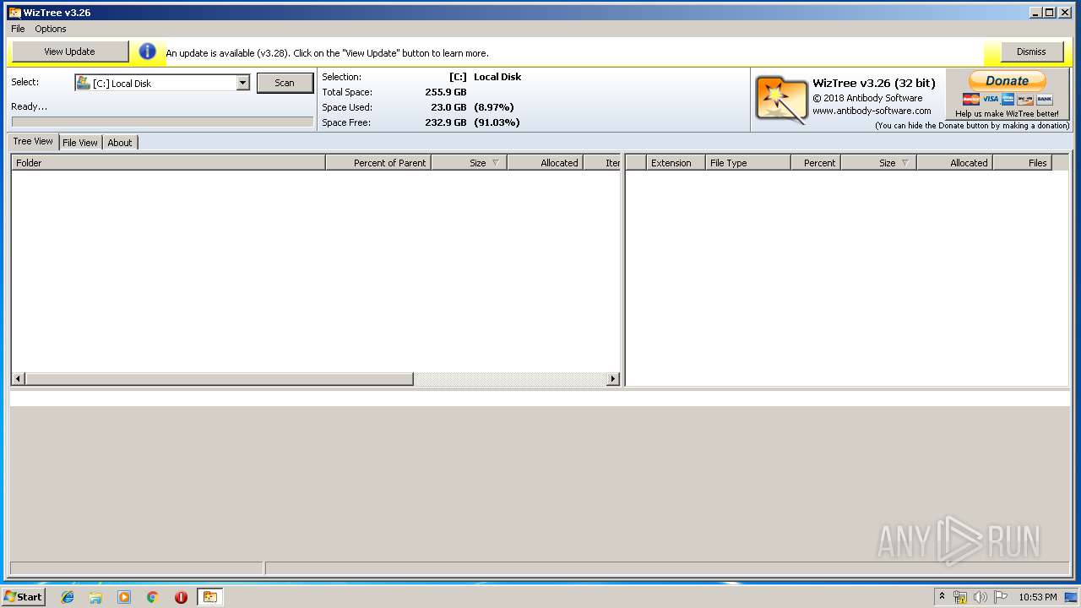This screenshot has height=608, width=1081.
Task: Open the drive selection dropdown
Action: [x=243, y=83]
